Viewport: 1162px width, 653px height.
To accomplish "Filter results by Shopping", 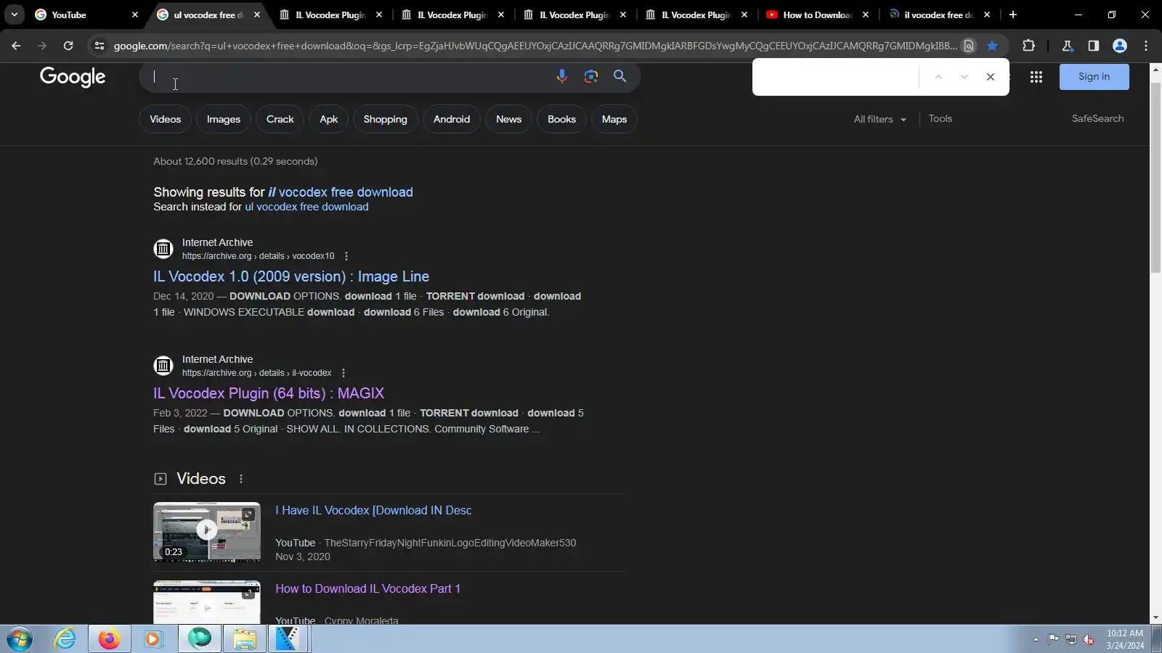I will [x=385, y=119].
